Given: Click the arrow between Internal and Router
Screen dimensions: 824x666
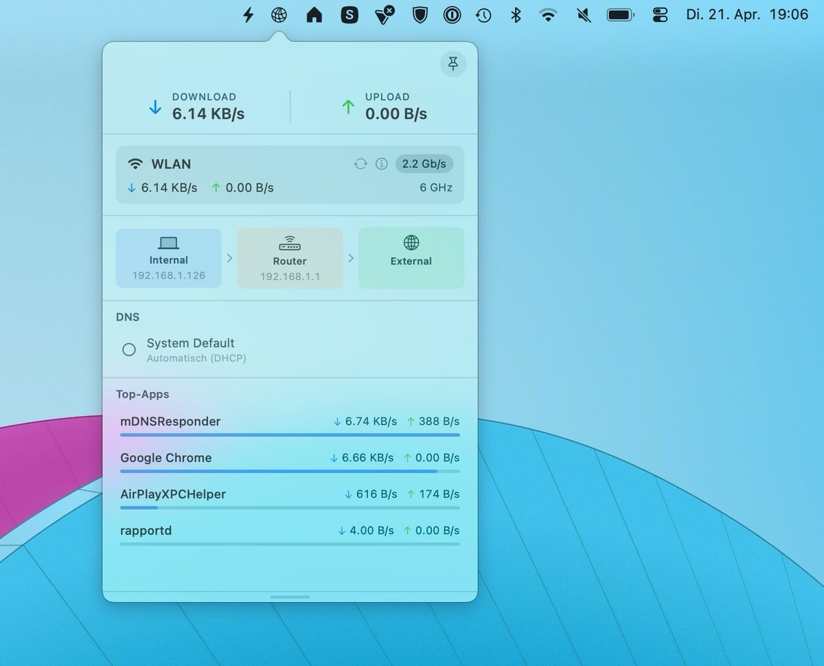Looking at the screenshot, I should [229, 257].
